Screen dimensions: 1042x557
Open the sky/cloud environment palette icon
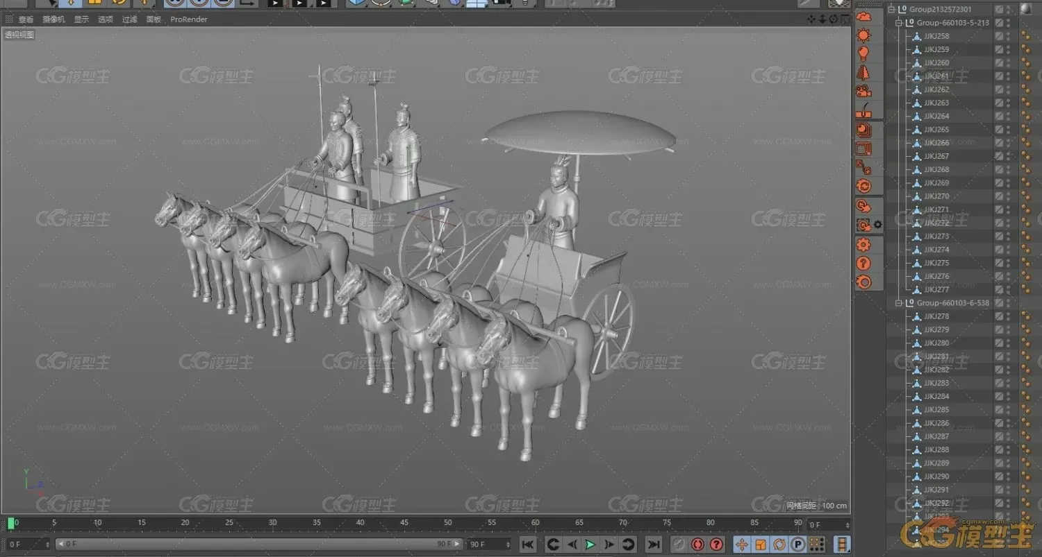(863, 16)
